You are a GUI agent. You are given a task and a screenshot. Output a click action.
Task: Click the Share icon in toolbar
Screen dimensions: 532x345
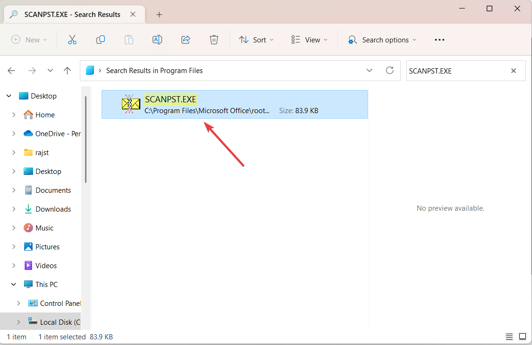point(186,40)
